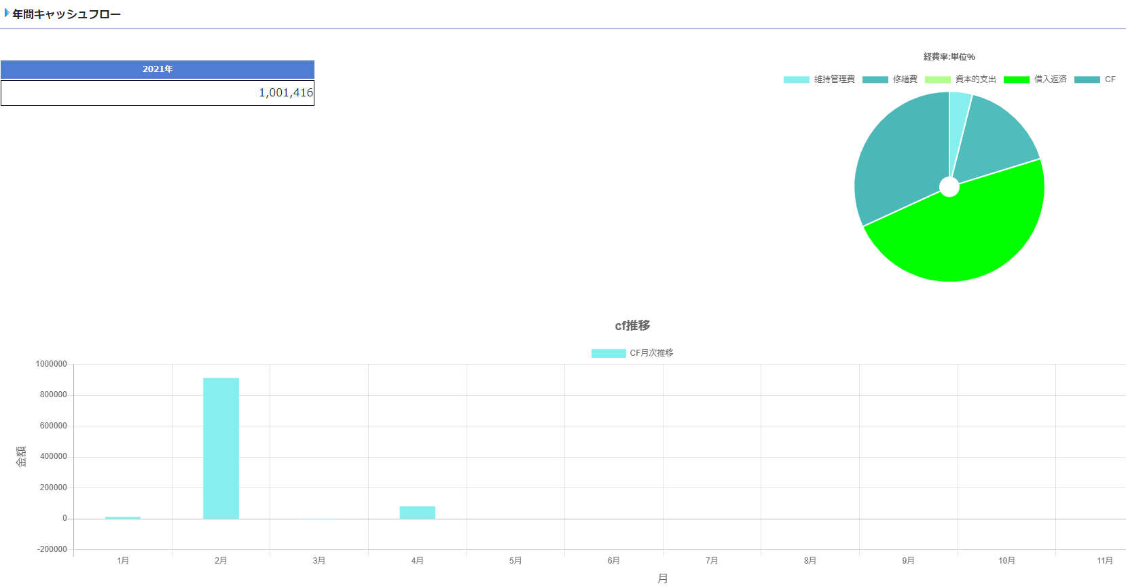Viewport: 1126px width, 588px height.
Task: Click the 2月 axis label
Action: click(x=221, y=561)
